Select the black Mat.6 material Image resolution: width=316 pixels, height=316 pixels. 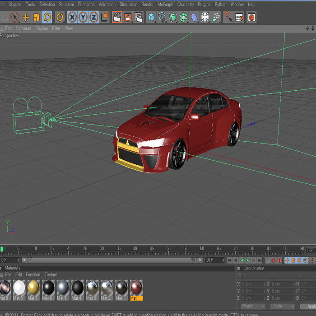pyautogui.click(x=48, y=290)
